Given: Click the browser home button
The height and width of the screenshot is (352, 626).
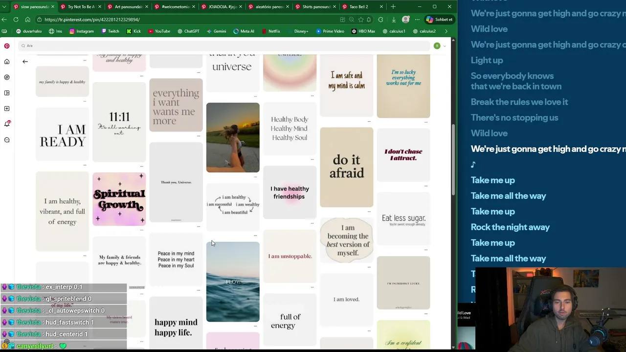Looking at the screenshot, I should [x=27, y=20].
